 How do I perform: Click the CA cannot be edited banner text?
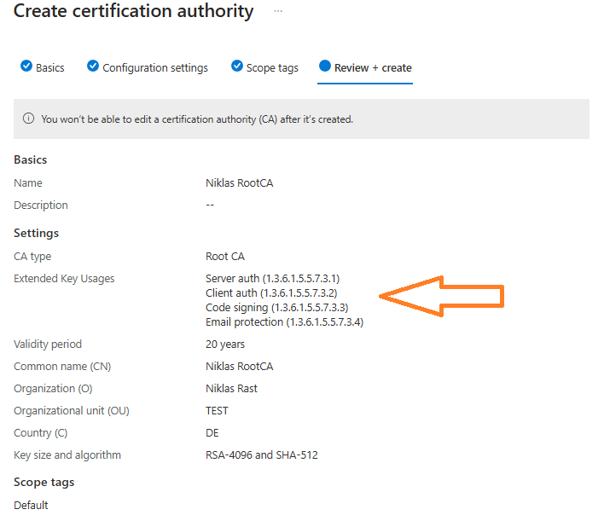point(197,119)
